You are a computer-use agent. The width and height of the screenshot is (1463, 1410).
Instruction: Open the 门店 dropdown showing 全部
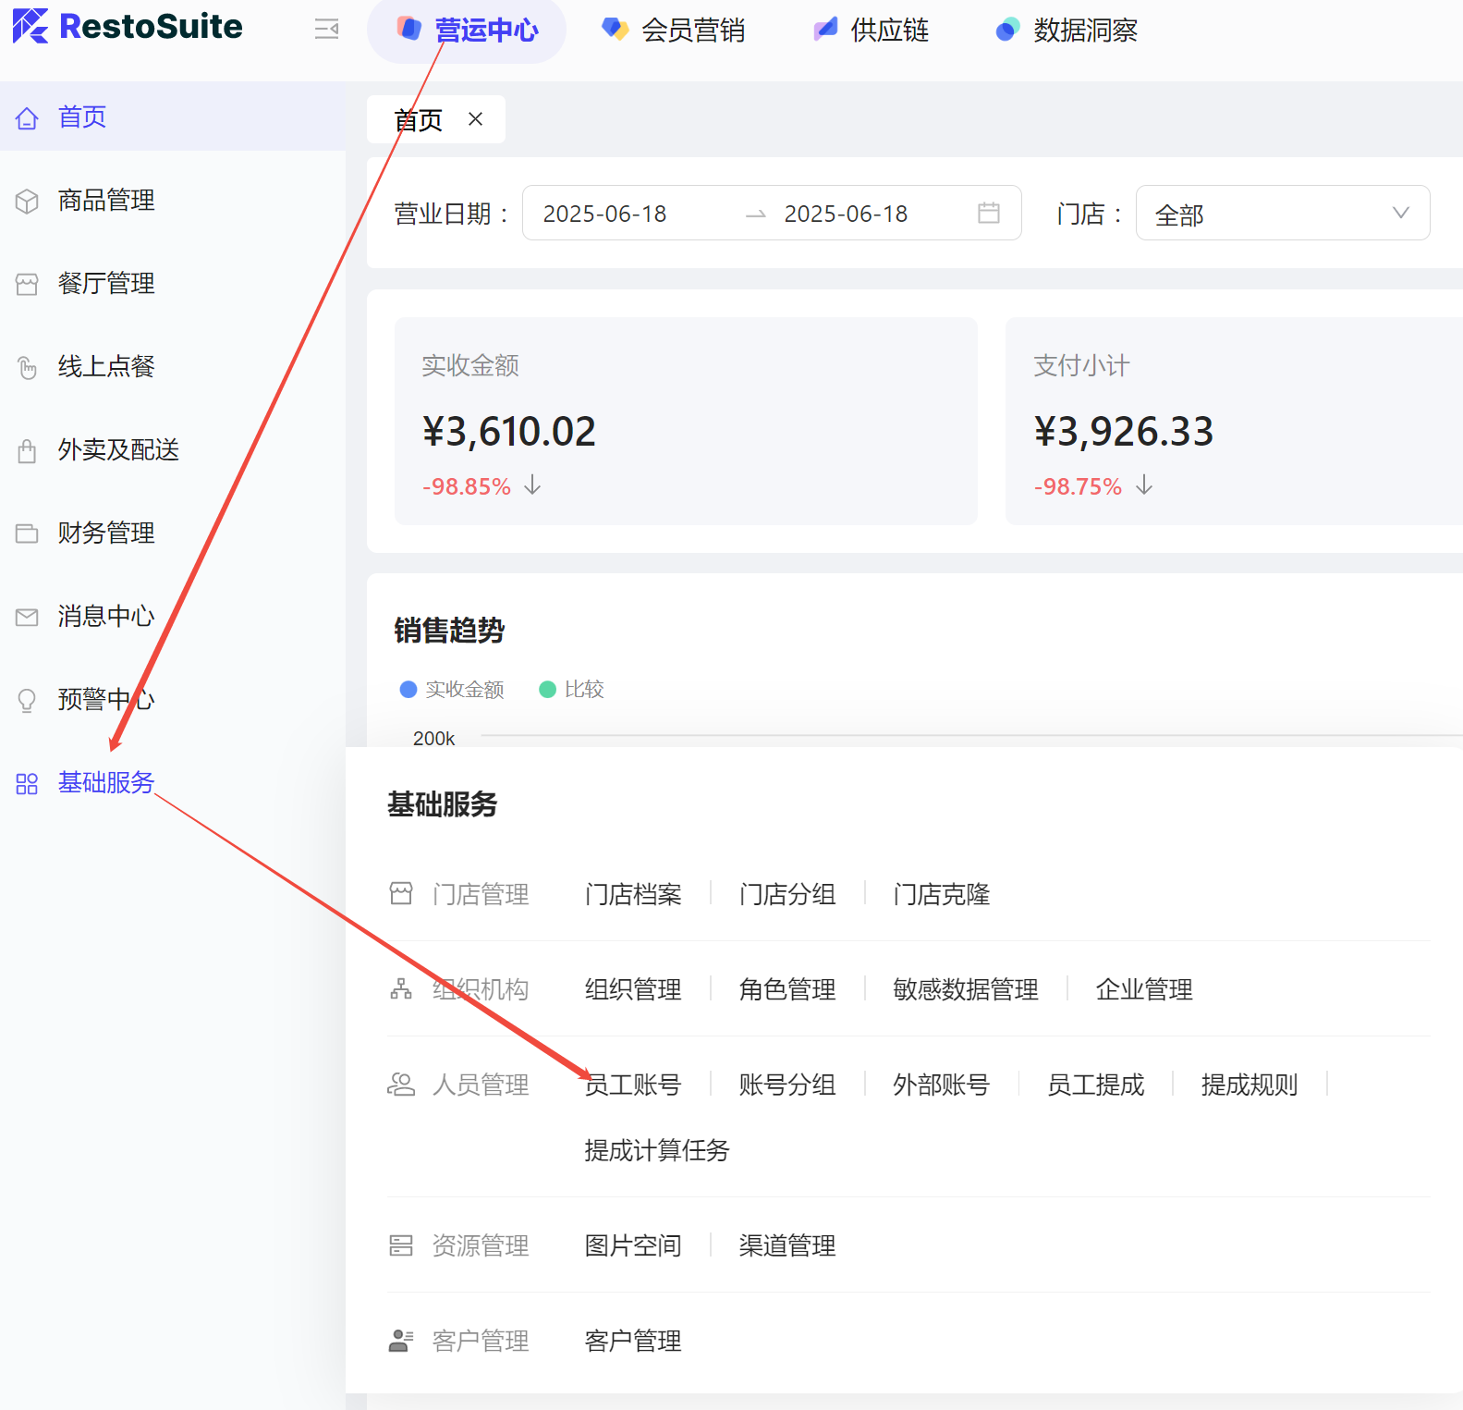click(1283, 213)
